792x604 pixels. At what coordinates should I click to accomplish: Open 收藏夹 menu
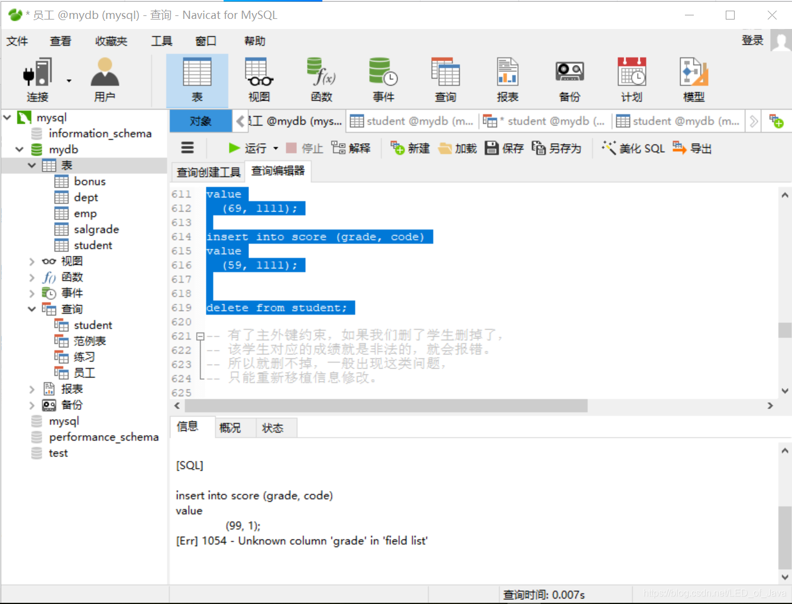(x=111, y=41)
